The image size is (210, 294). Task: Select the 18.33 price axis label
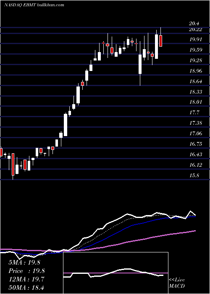coord(196,92)
